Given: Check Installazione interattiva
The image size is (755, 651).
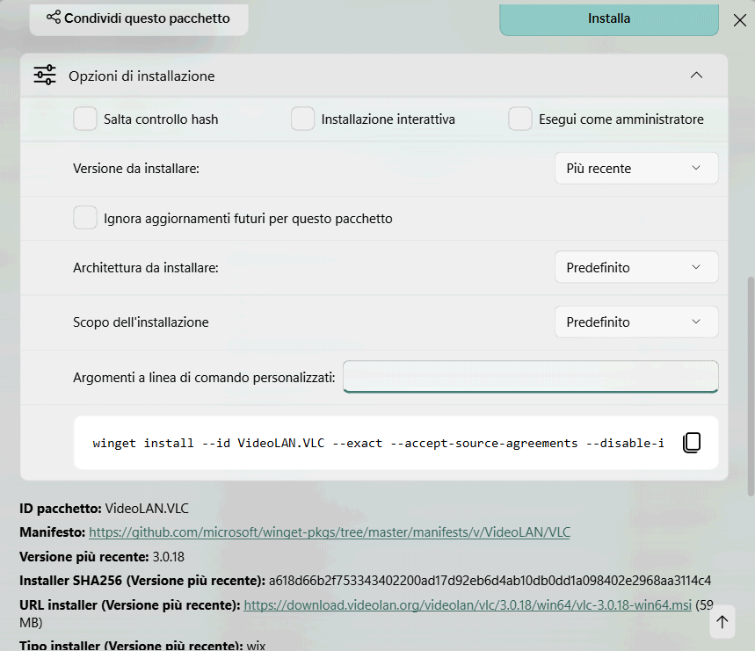Looking at the screenshot, I should [303, 119].
